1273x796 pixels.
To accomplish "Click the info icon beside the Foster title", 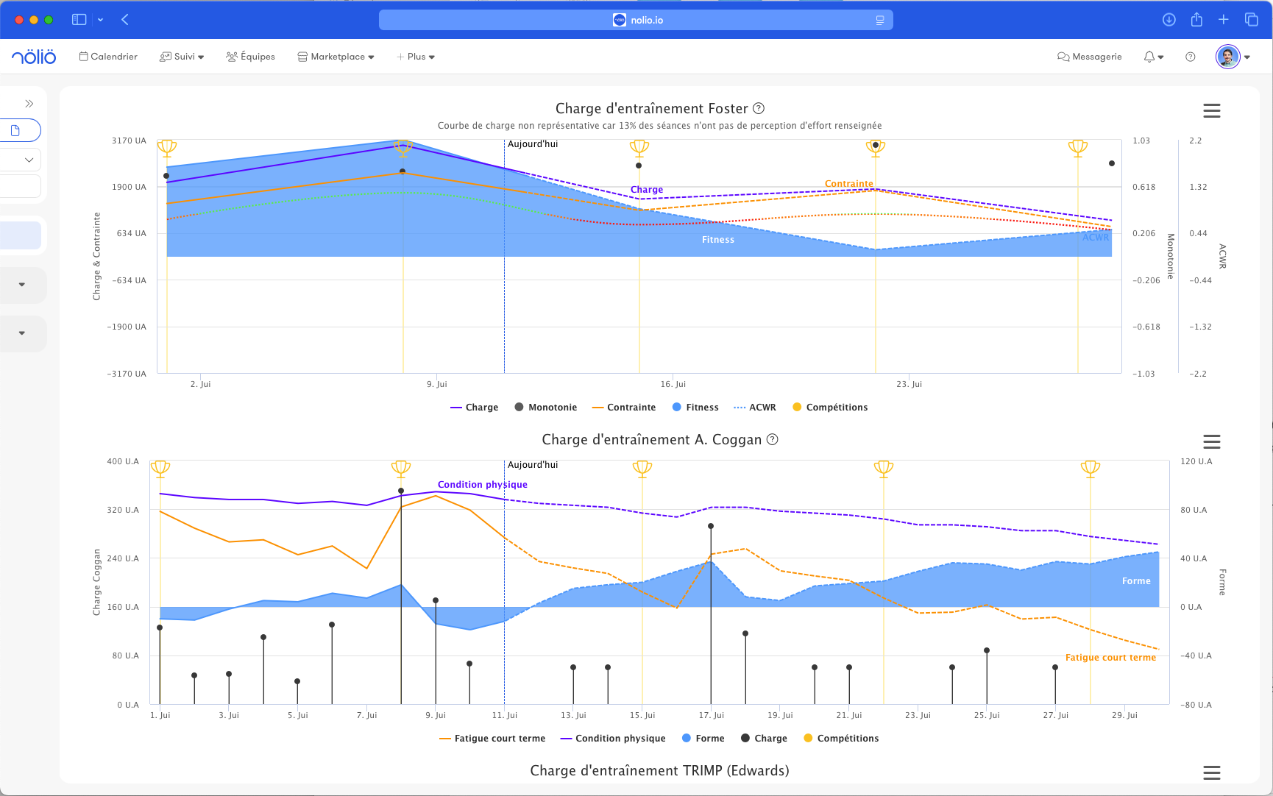I will coord(759,108).
